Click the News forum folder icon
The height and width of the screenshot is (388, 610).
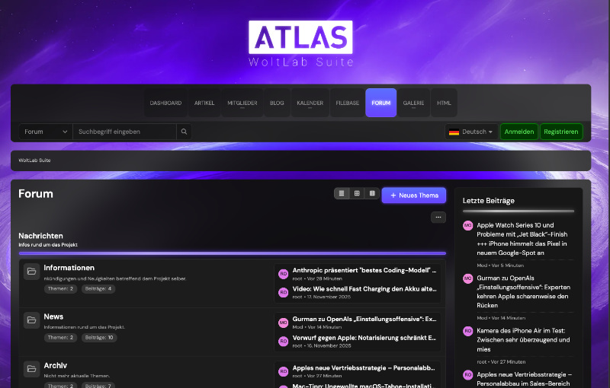[x=31, y=320]
